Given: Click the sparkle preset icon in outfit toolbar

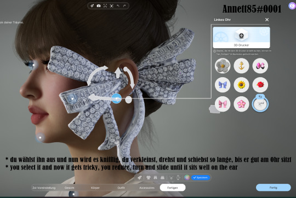Looking at the screenshot, I should click(140, 178).
